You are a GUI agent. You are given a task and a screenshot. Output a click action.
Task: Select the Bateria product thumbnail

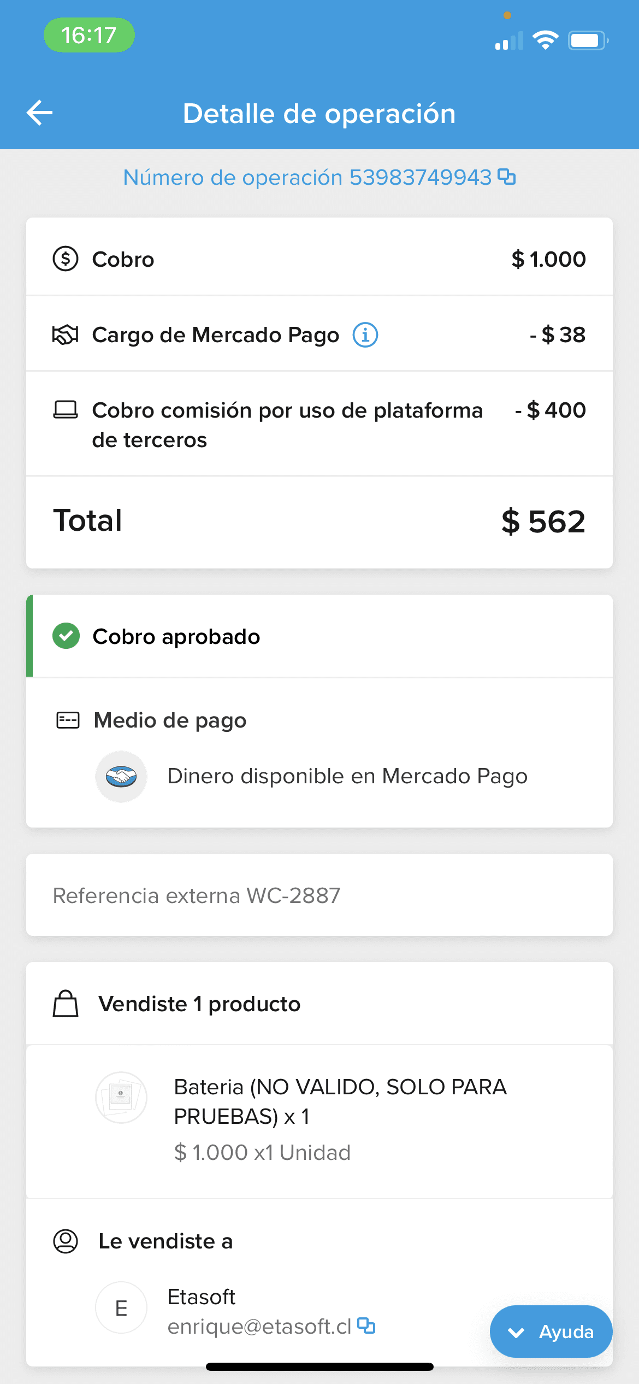(x=121, y=1098)
